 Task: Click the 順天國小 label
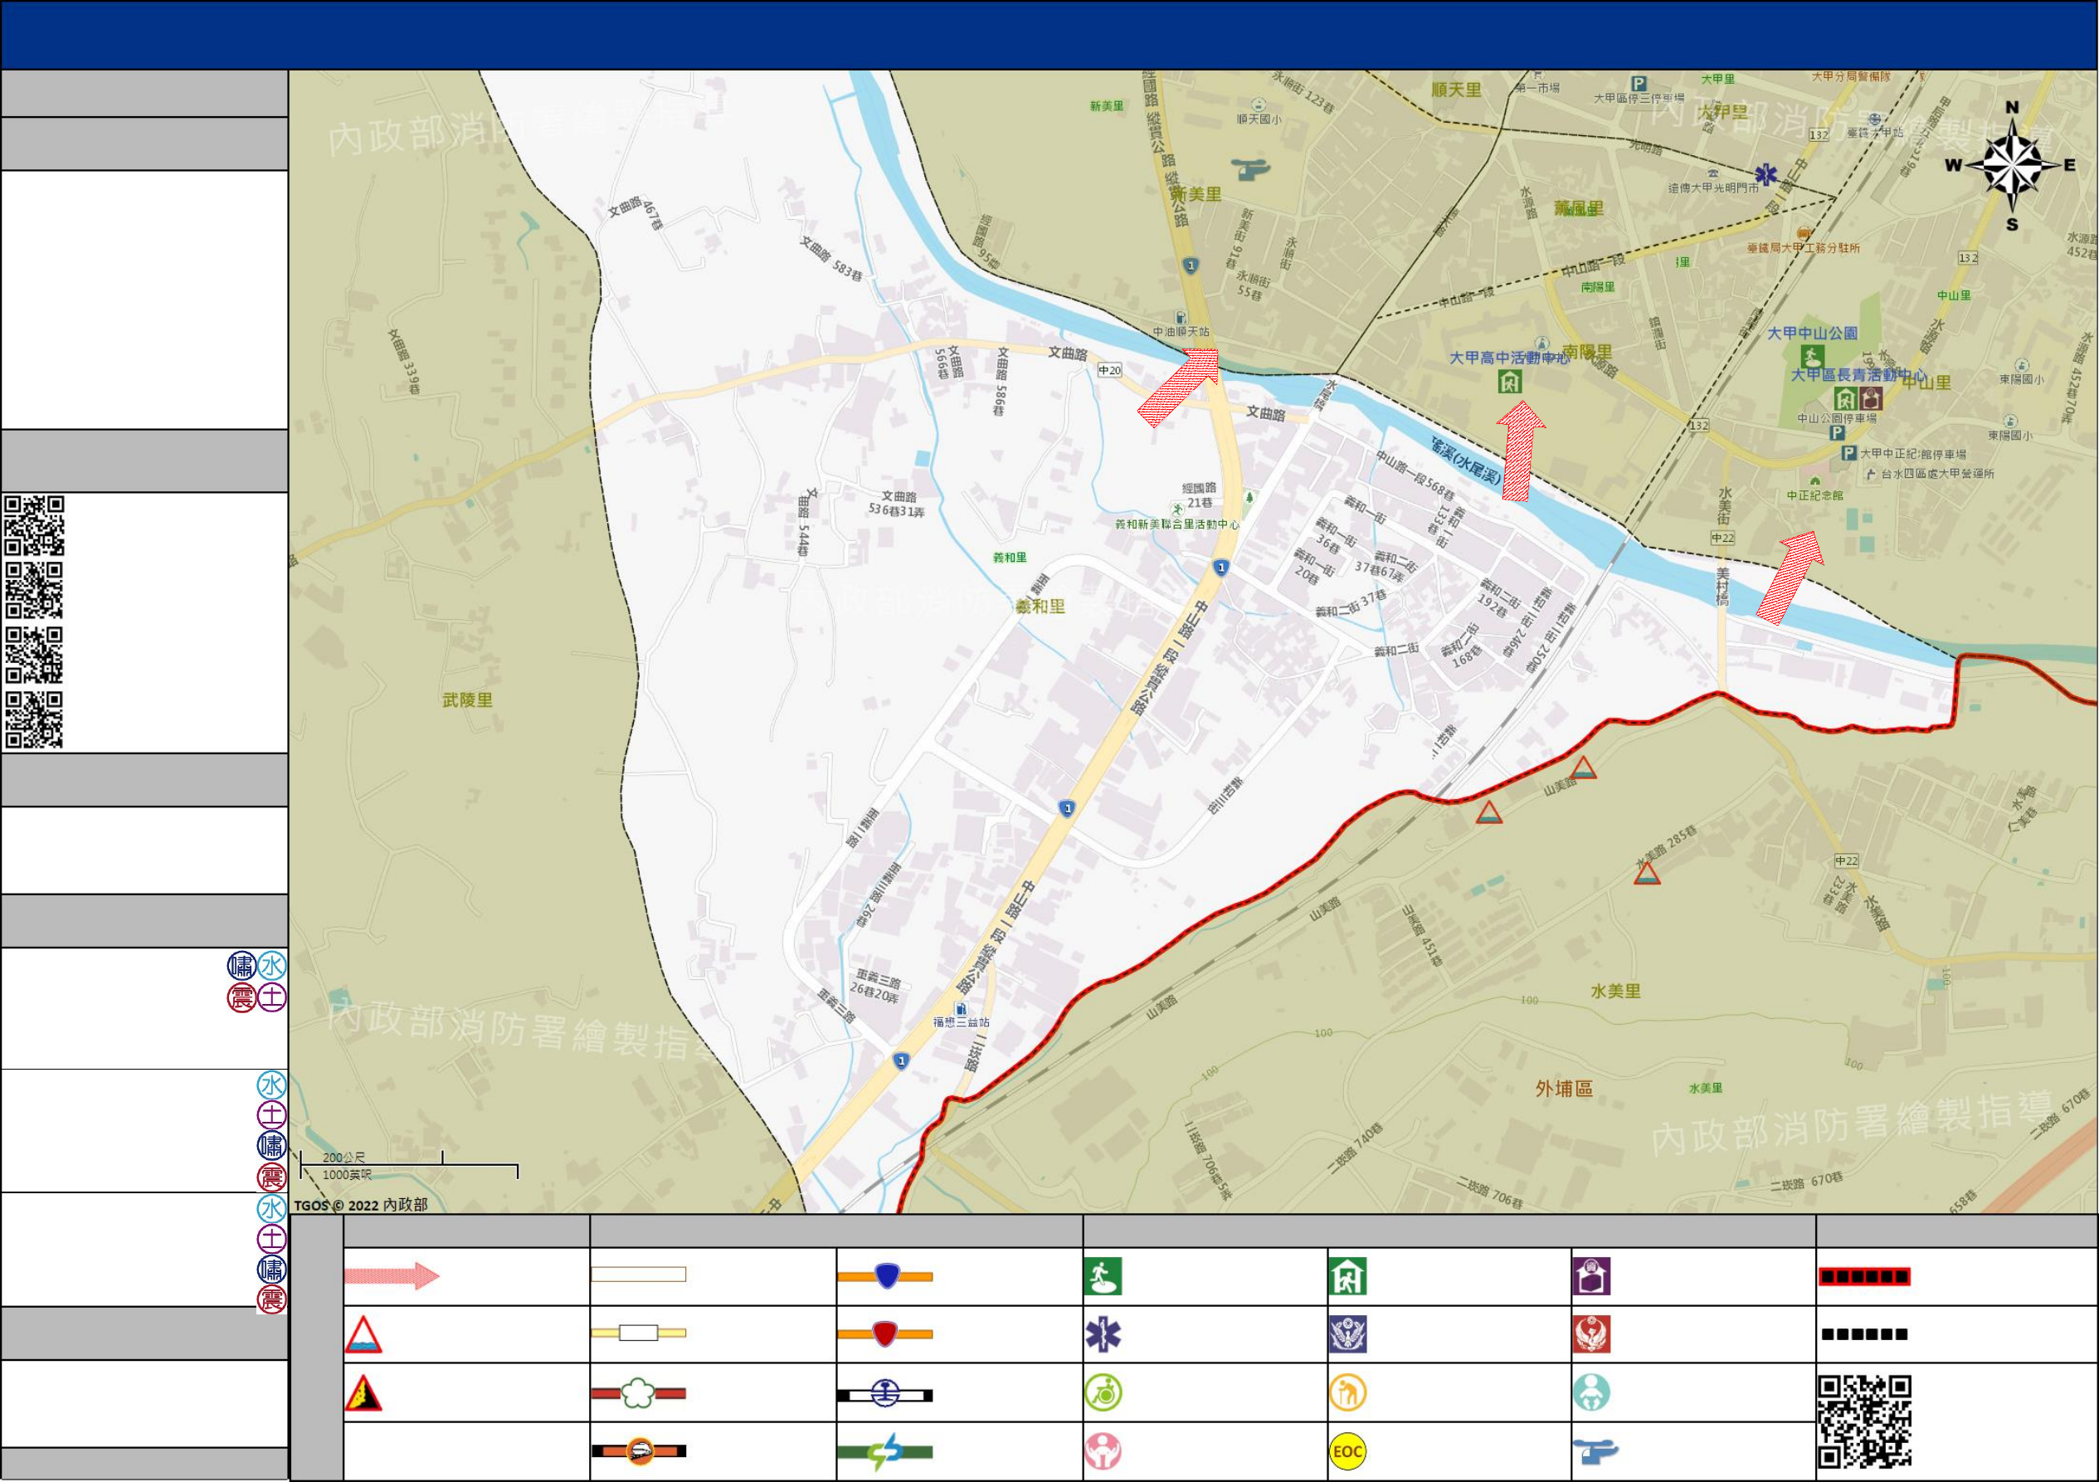point(1259,119)
